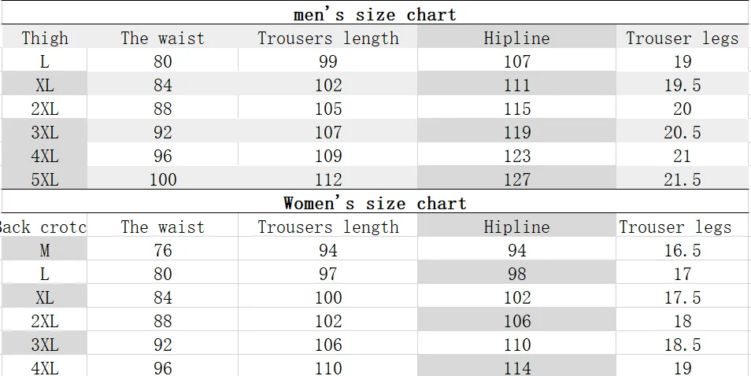Click the trousers length value 112
751x376 pixels.
[x=328, y=179]
